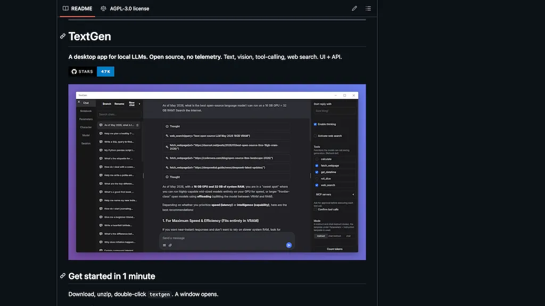Viewport: 545px width, 306px height.
Task: In TextGen screenshot, open the Chat tab
Action: [86, 103]
